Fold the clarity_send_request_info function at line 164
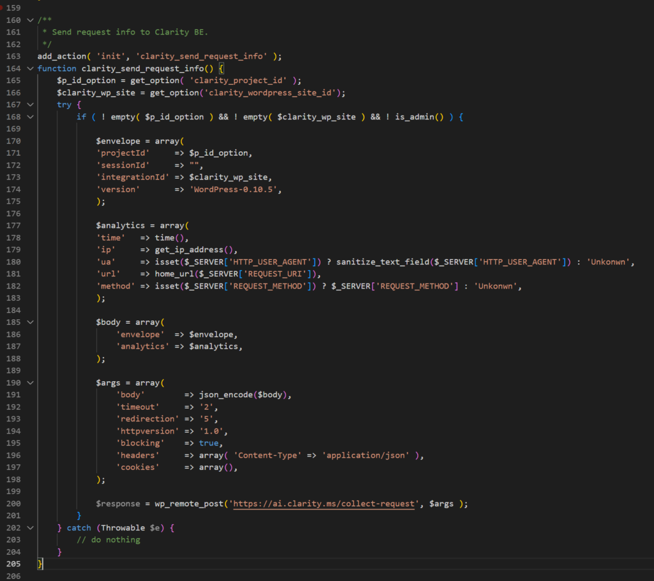 30,68
